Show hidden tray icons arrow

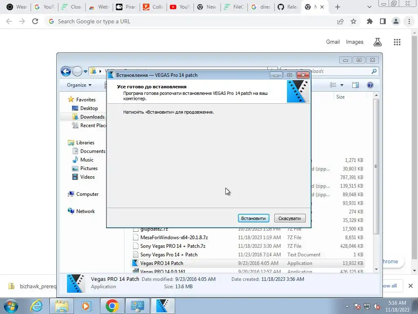tap(347, 306)
